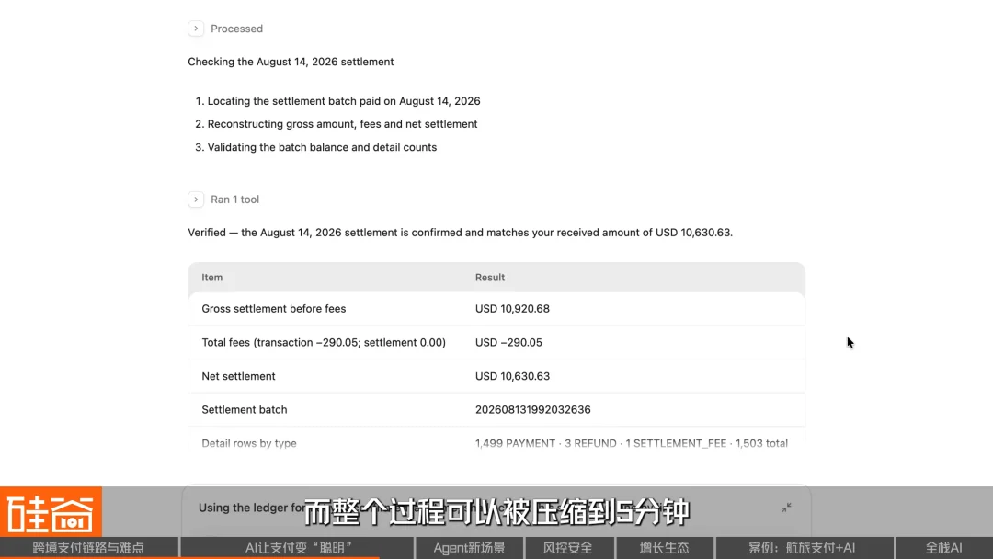Select the USD –290.05 value
This screenshot has width=993, height=559.
508,343
